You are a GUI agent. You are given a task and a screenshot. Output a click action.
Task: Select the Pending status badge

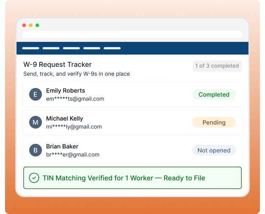[x=214, y=122]
